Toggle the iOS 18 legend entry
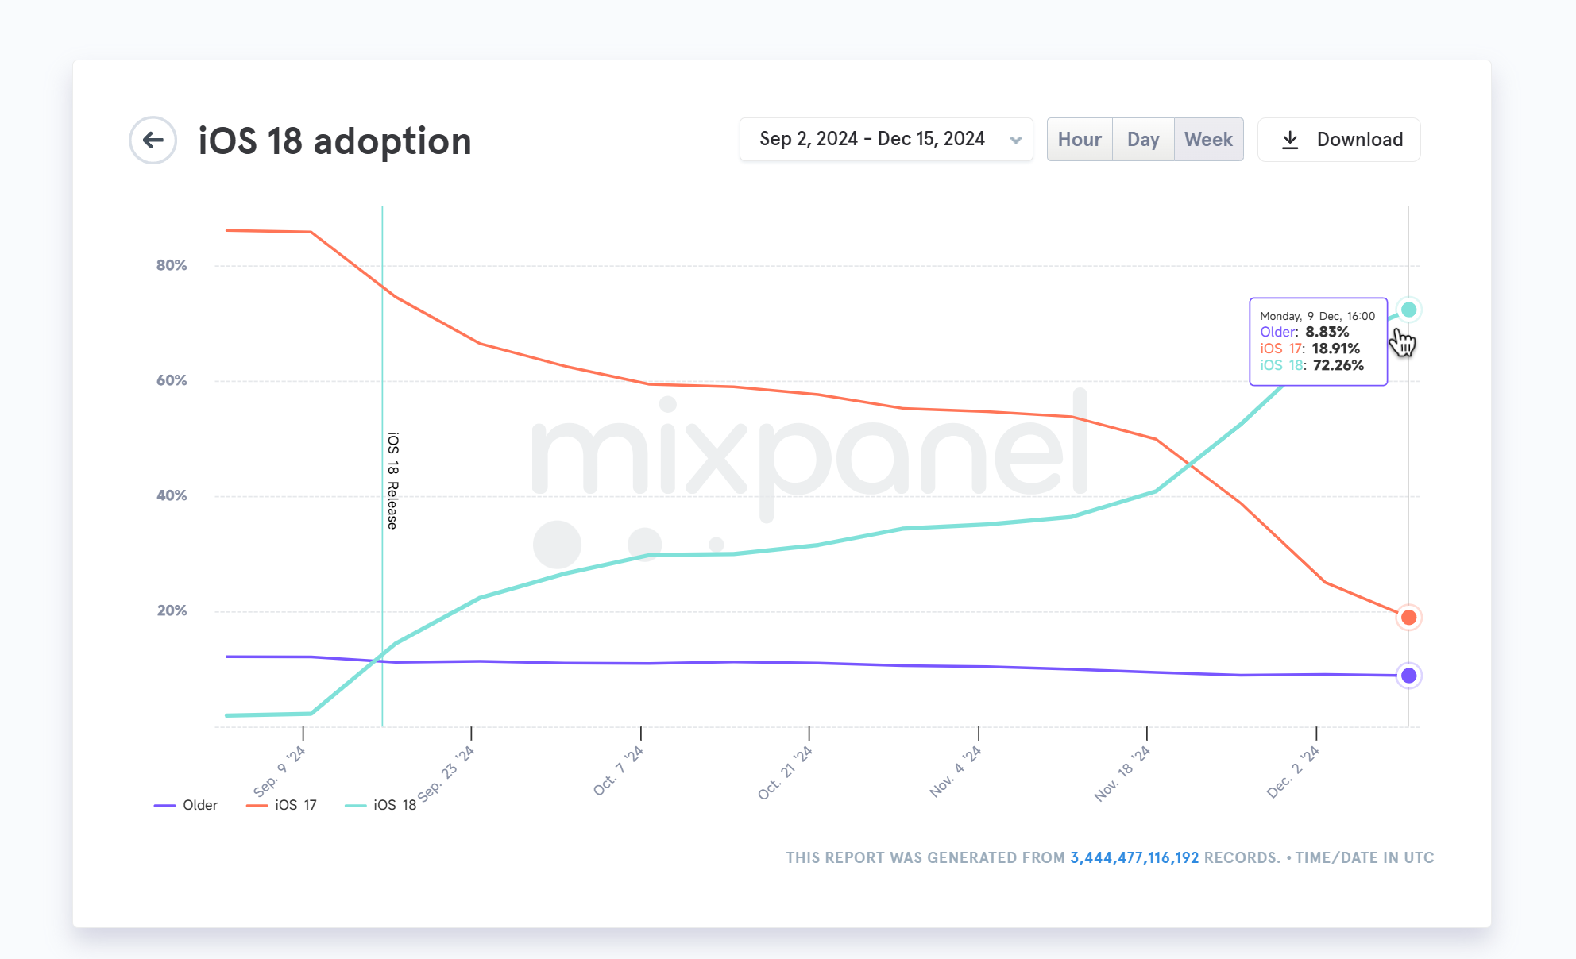This screenshot has height=959, width=1576. click(x=380, y=805)
